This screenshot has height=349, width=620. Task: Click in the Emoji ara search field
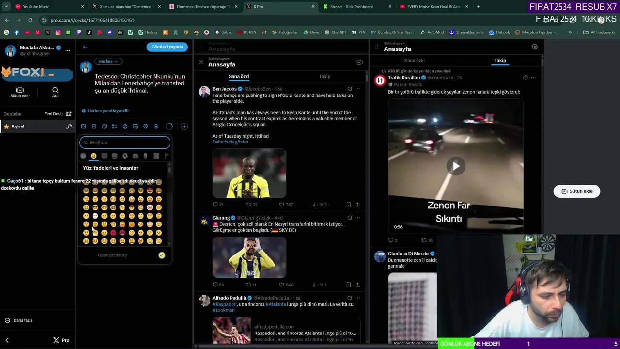click(x=125, y=143)
